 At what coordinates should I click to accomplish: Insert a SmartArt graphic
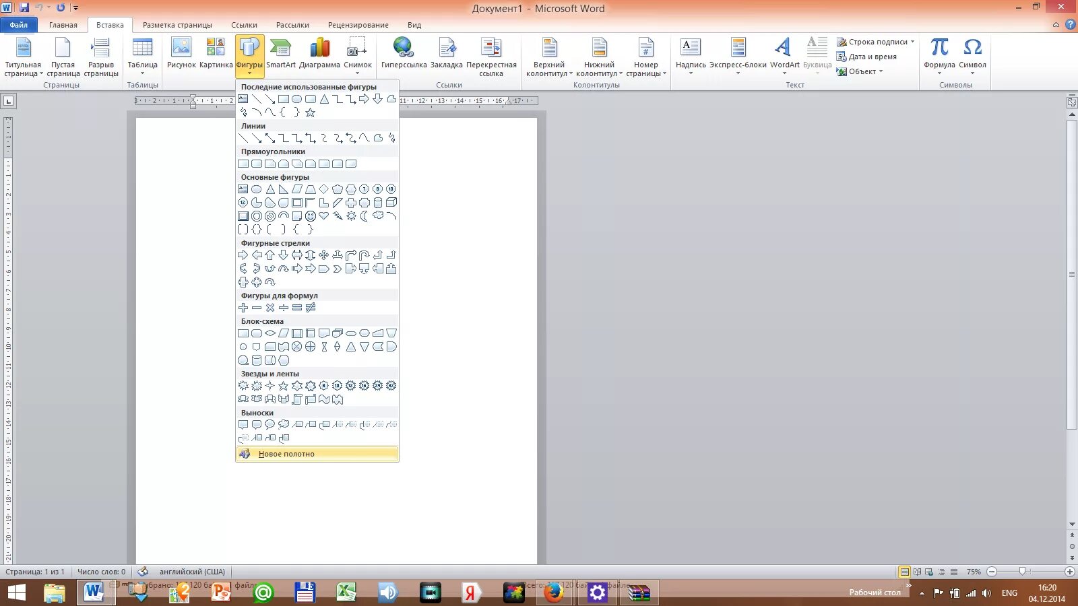point(281,54)
